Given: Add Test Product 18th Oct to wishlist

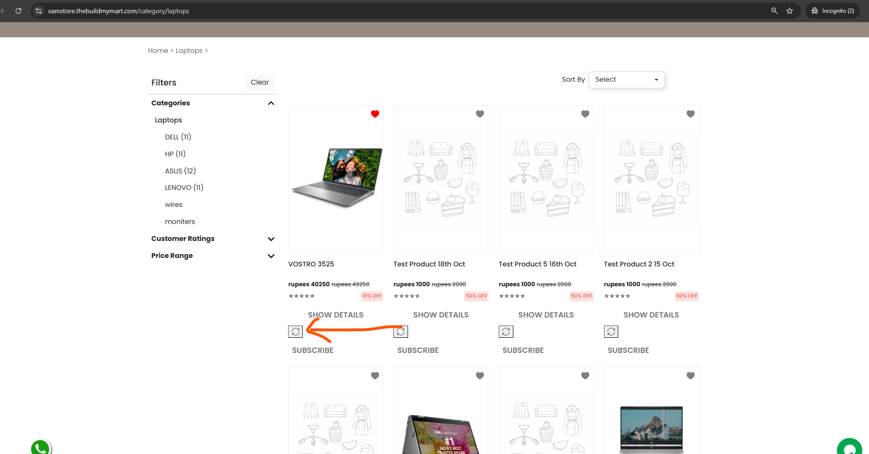Looking at the screenshot, I should pyautogui.click(x=480, y=114).
